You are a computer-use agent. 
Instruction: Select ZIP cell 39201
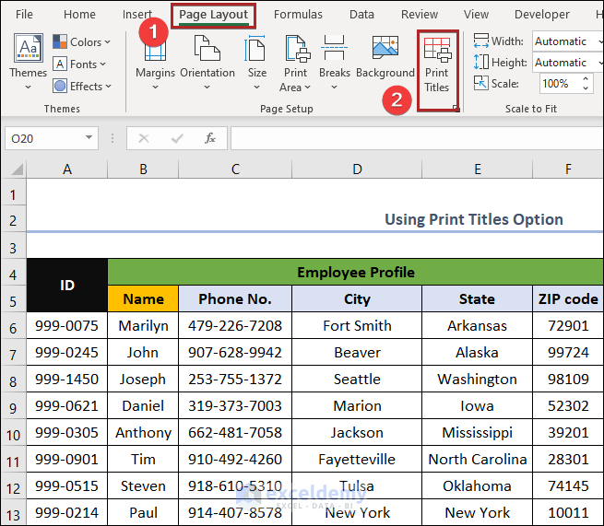tap(568, 432)
